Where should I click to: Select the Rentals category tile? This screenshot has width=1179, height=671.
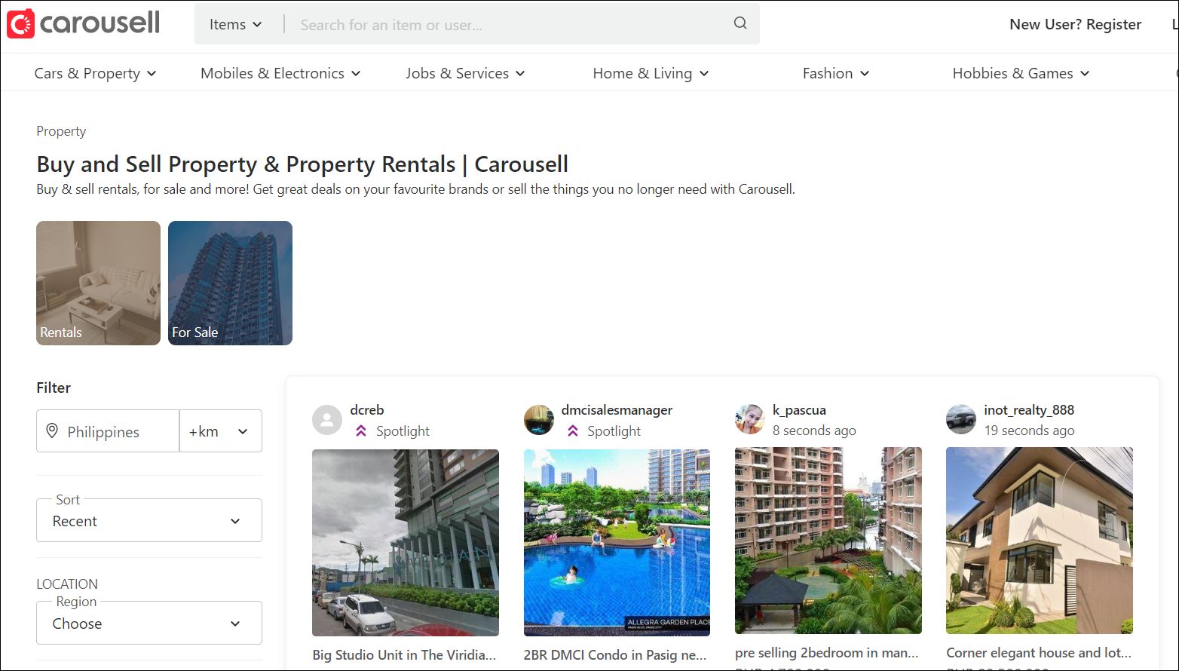[x=98, y=283]
